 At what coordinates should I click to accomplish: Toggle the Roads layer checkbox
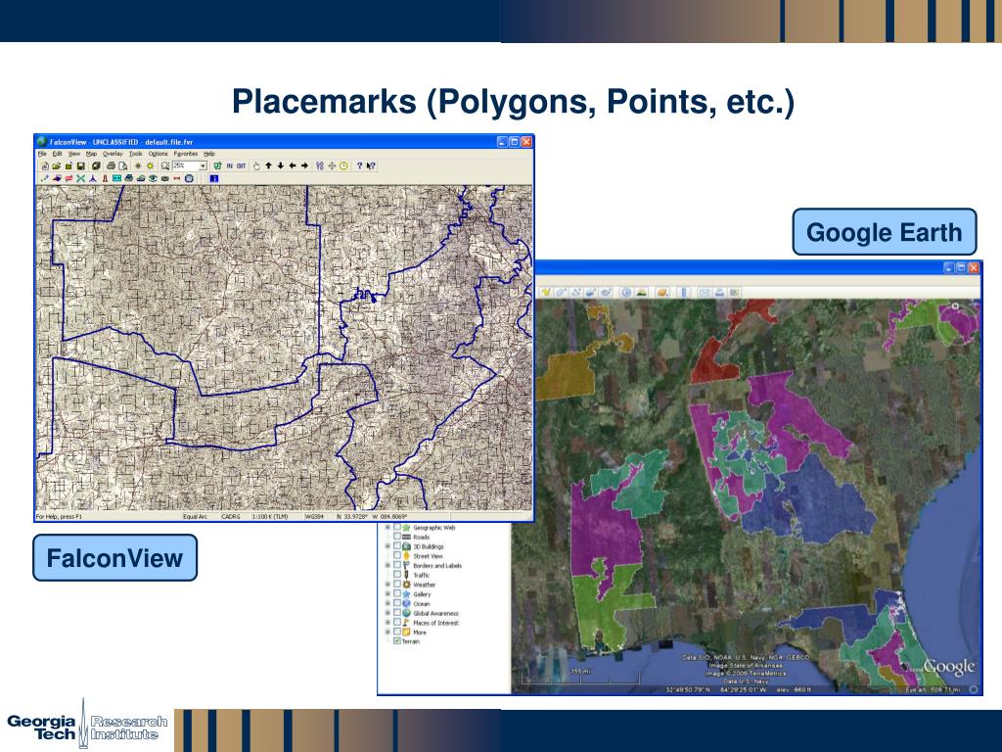click(x=397, y=538)
